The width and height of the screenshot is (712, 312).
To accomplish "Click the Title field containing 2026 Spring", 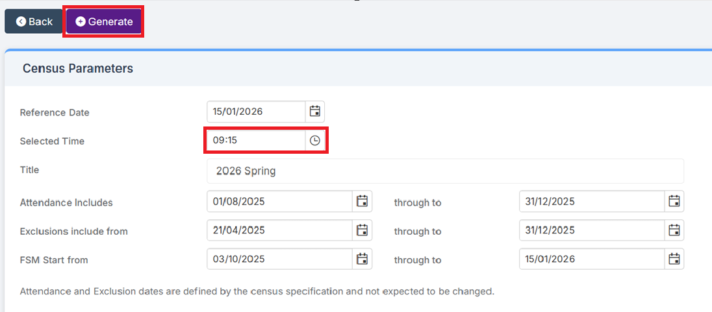I will pyautogui.click(x=445, y=171).
